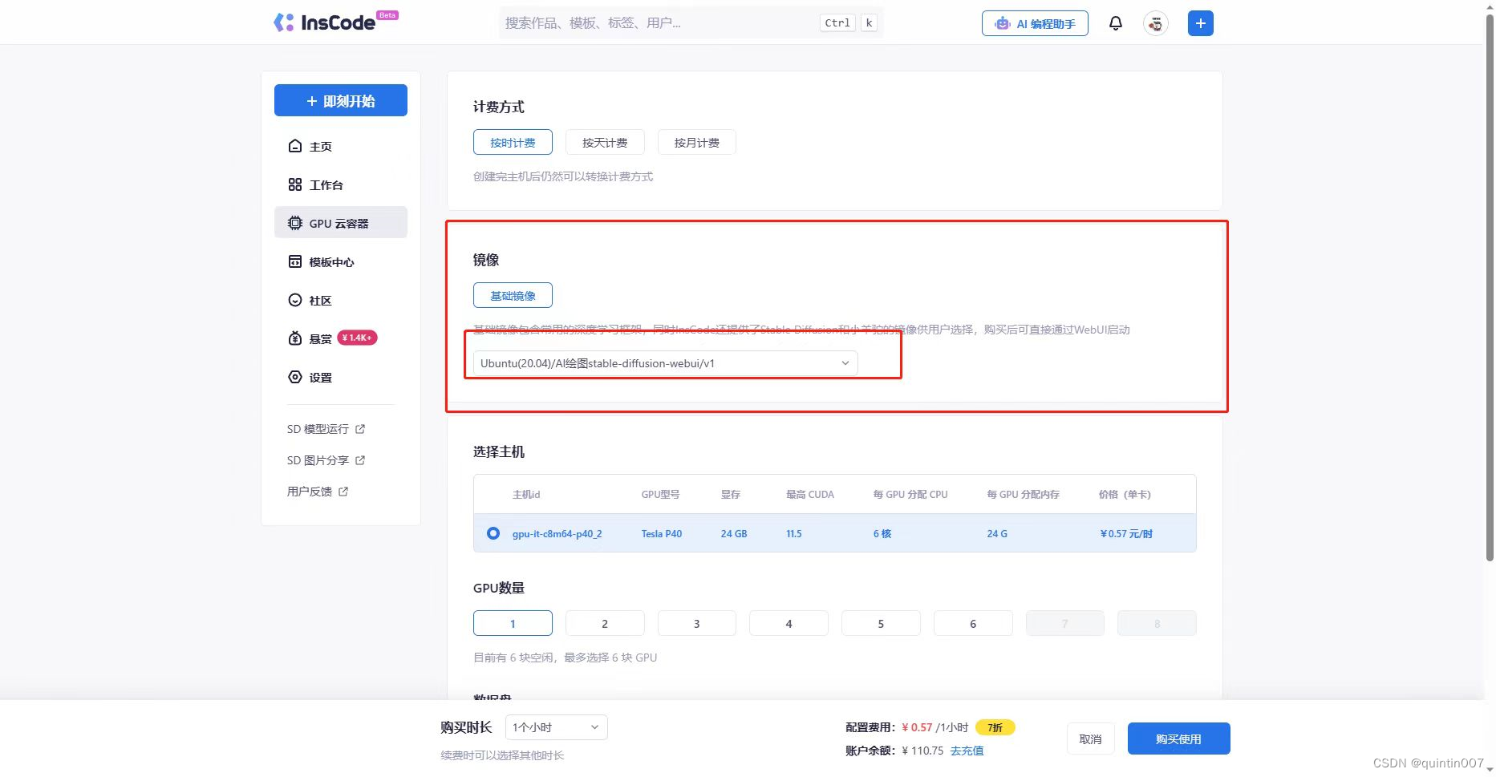Click the 24 G allocated memory cell
1496x777 pixels.
click(x=997, y=533)
